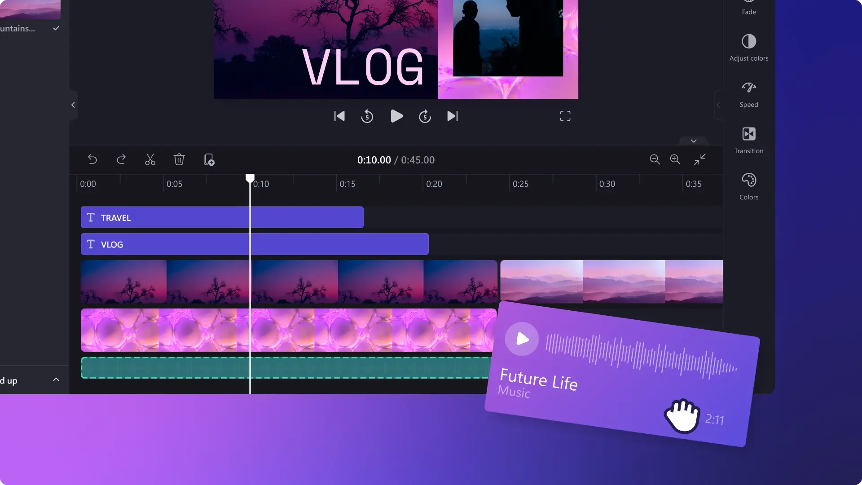Open the Colors panel

(748, 185)
